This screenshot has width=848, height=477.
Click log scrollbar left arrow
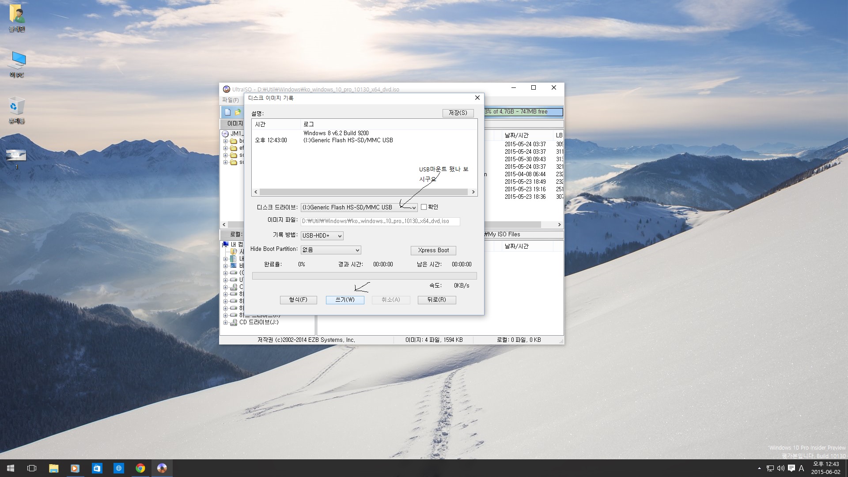(x=256, y=192)
